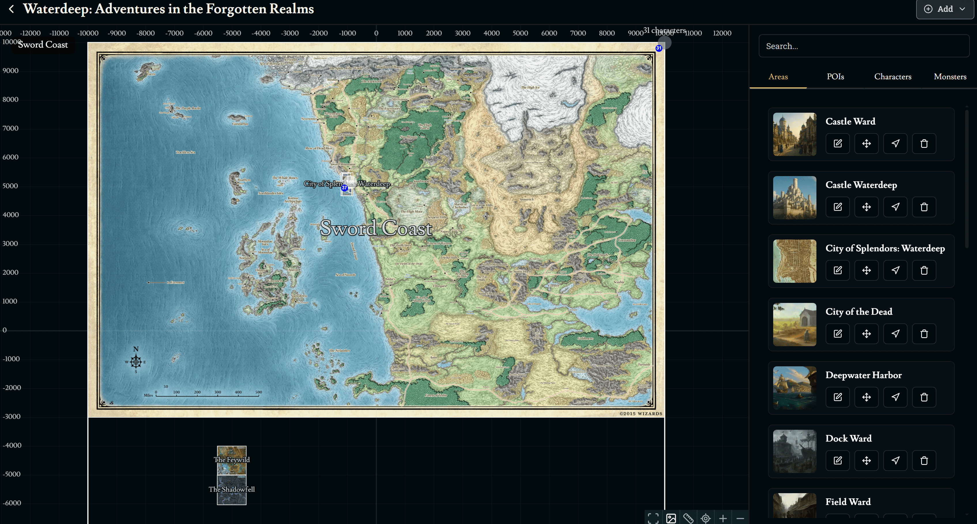Image resolution: width=977 pixels, height=524 pixels.
Task: Edit the Dock Ward area
Action: pyautogui.click(x=838, y=460)
